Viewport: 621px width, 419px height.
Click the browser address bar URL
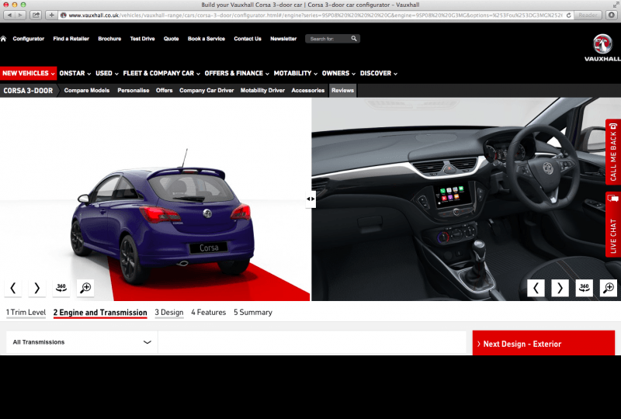coord(315,15)
